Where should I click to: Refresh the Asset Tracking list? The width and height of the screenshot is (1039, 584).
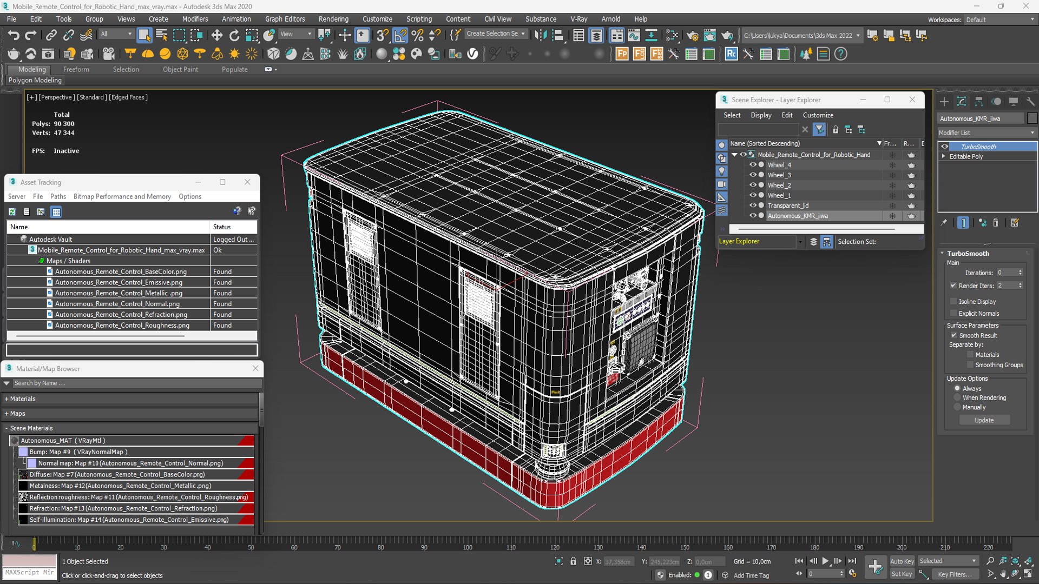[12, 211]
